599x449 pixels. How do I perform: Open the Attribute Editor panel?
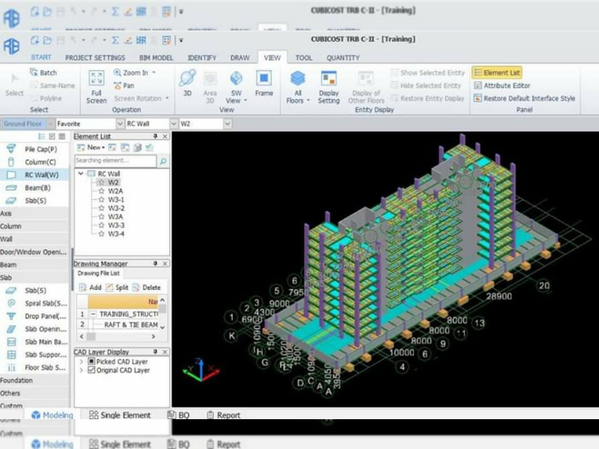(x=502, y=85)
